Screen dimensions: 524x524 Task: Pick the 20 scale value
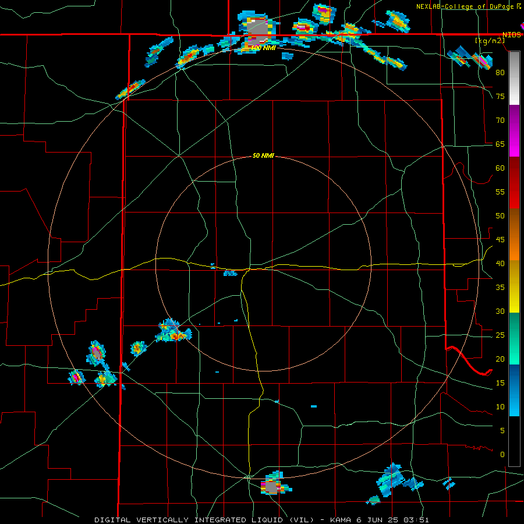click(500, 359)
